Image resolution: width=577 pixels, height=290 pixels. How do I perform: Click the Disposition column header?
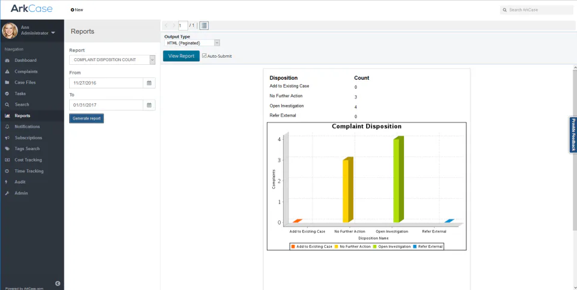tap(283, 78)
